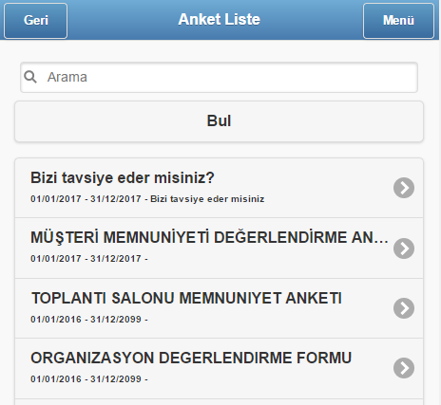Click arrow icon of ORGANIZASYON DEGERLENDIRME FORMU
Image resolution: width=441 pixels, height=405 pixels.
coord(404,368)
